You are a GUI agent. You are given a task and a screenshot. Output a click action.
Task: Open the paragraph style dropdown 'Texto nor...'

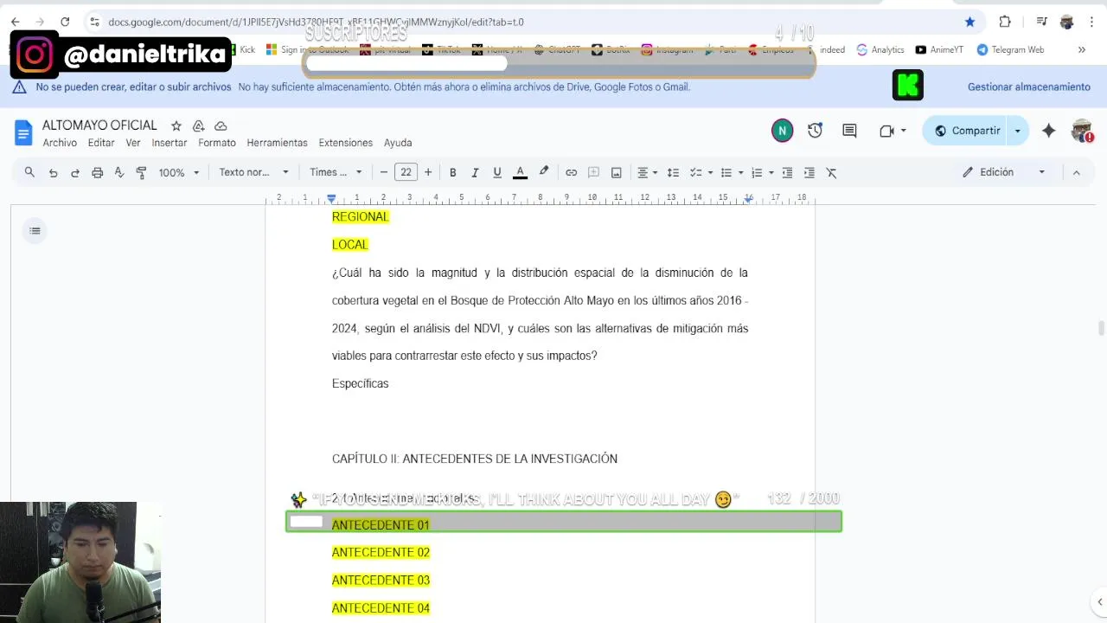253,172
